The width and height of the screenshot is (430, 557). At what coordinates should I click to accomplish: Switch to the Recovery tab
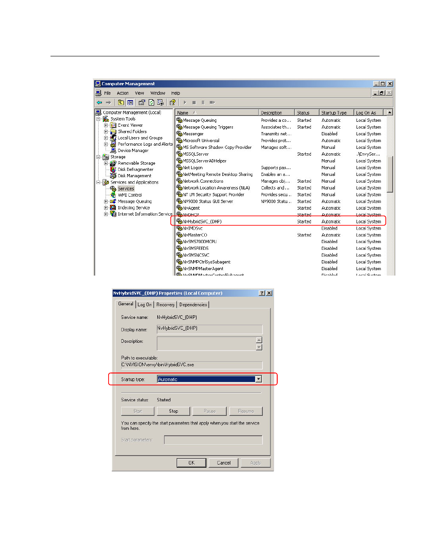click(165, 305)
